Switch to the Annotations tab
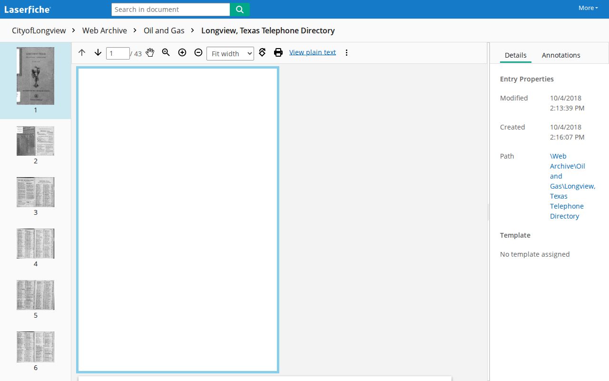The width and height of the screenshot is (609, 381). (561, 55)
